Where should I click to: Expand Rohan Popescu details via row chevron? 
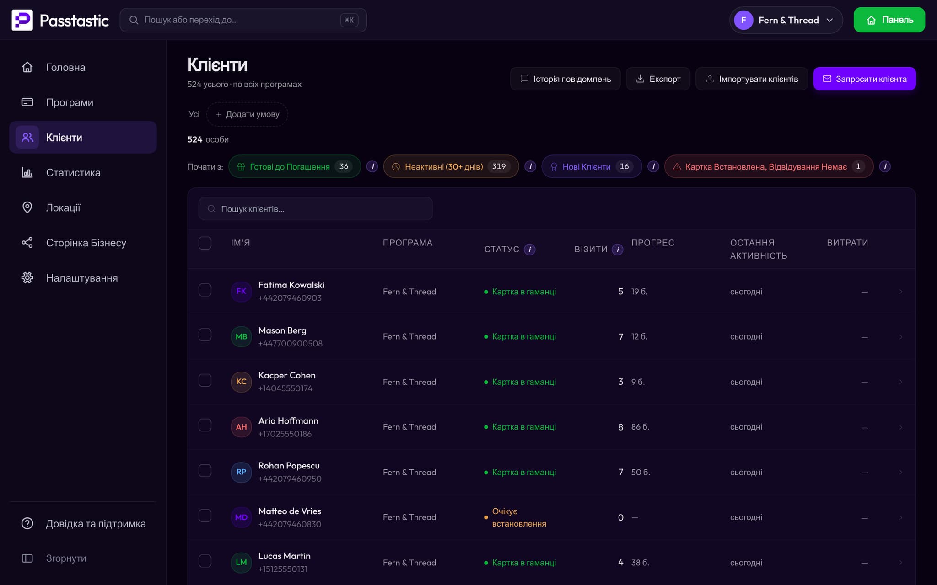click(900, 473)
